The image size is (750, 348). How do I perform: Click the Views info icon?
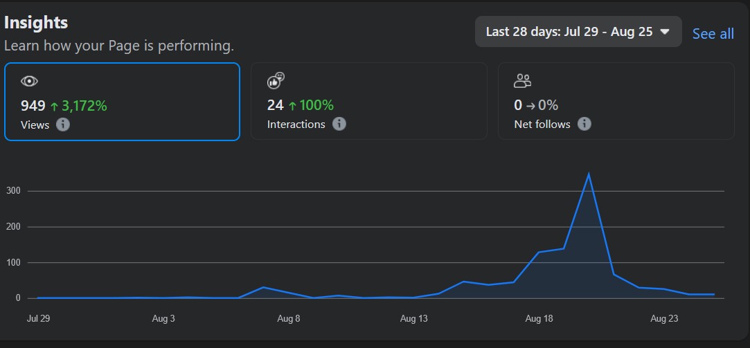pos(62,125)
